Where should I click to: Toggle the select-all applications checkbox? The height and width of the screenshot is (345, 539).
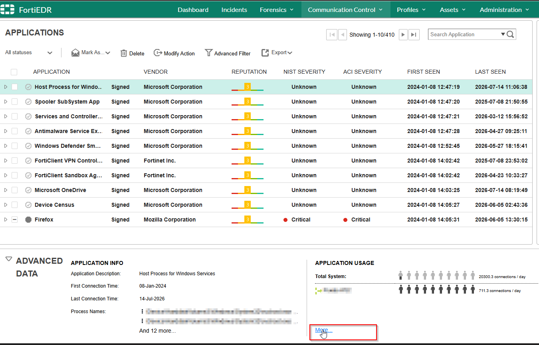pos(14,72)
